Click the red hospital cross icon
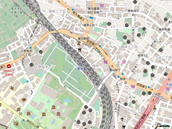172x129 pixels. (9, 66)
